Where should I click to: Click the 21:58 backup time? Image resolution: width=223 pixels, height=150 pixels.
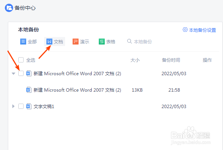coord(174,90)
